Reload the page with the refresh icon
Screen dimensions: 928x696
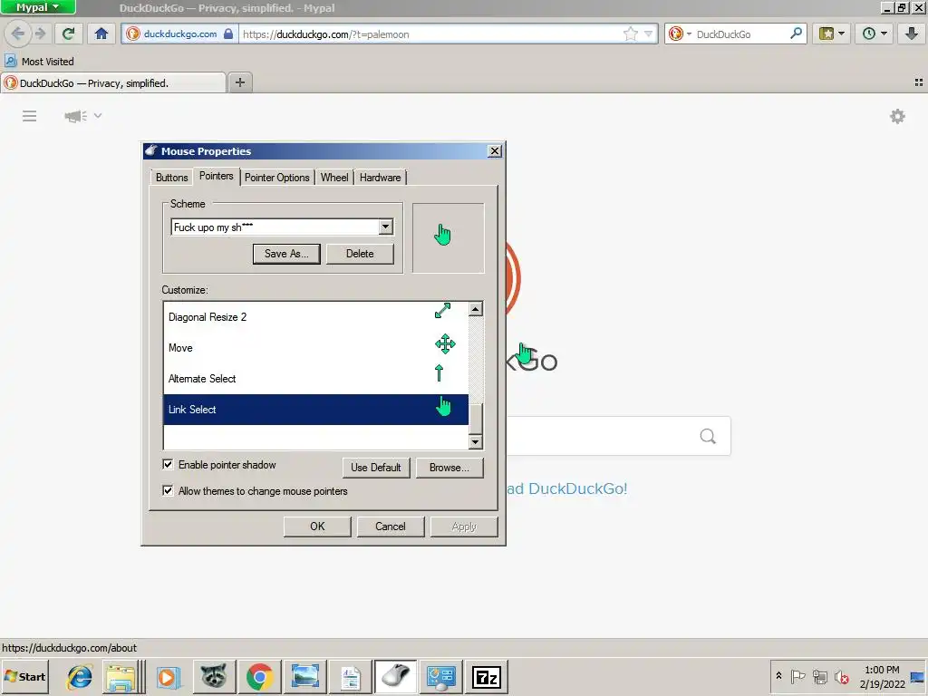[68, 34]
